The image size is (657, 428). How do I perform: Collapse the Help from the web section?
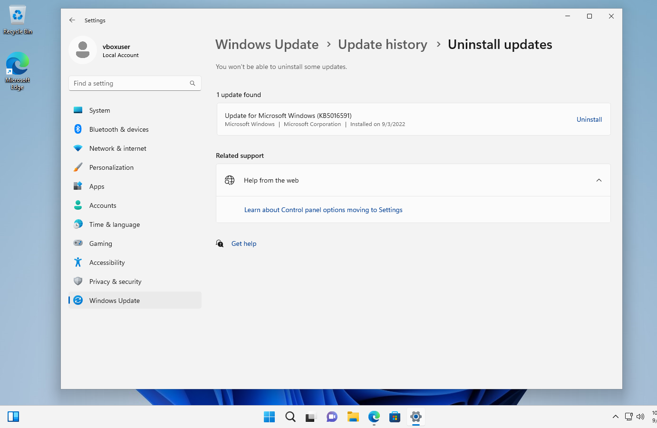click(x=599, y=180)
